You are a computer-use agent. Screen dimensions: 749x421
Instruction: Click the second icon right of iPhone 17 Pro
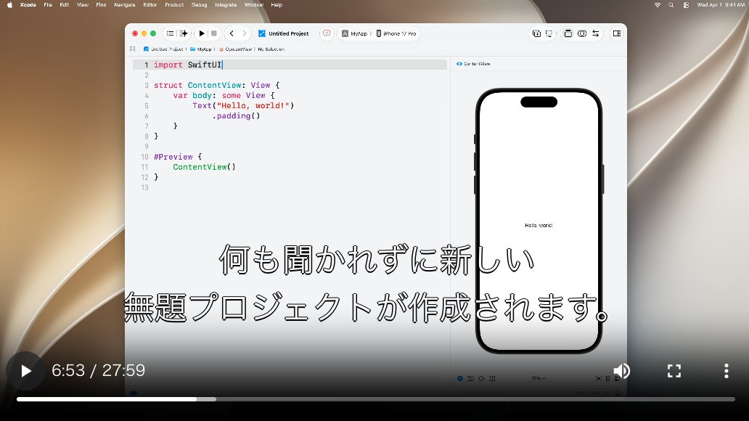pyautogui.click(x=549, y=33)
